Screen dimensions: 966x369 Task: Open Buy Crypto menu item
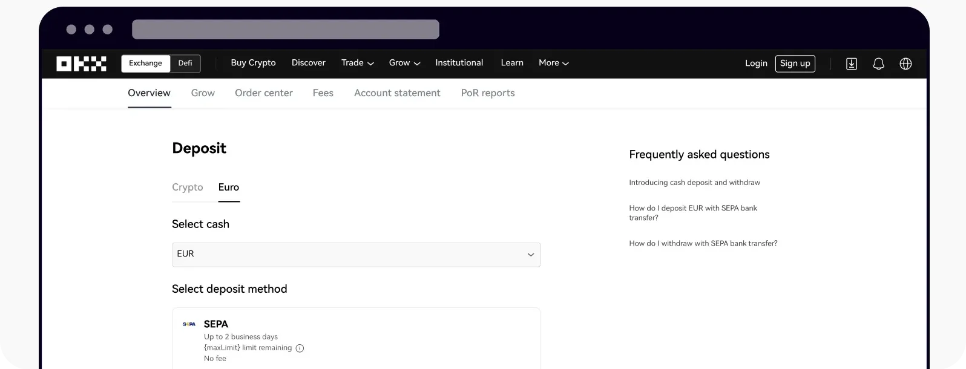click(253, 63)
